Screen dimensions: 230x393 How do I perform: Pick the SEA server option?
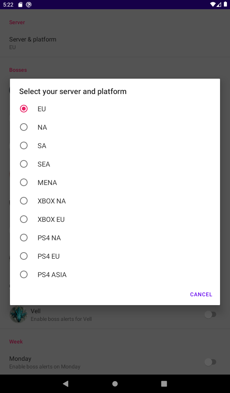coord(115,164)
